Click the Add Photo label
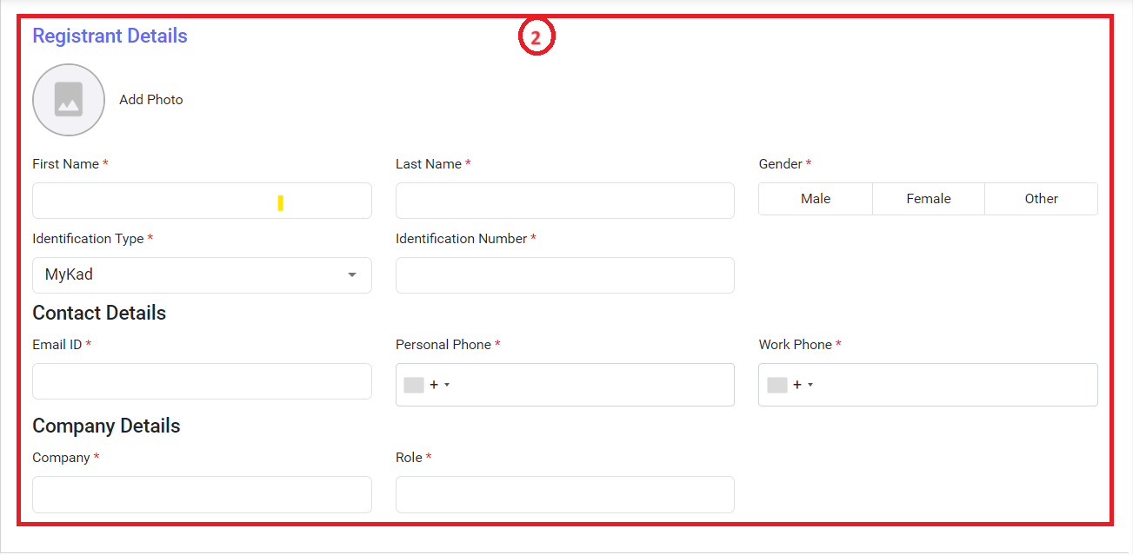 coord(151,100)
